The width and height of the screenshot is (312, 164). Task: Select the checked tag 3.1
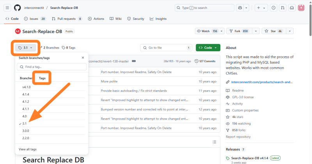52,124
